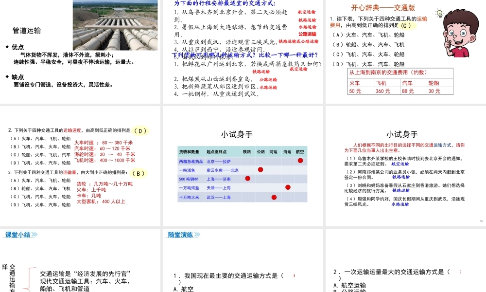Open the 管道运输 slide thumbnail
Image resolution: width=486 pixels, height=292 pixels.
click(x=80, y=52)
